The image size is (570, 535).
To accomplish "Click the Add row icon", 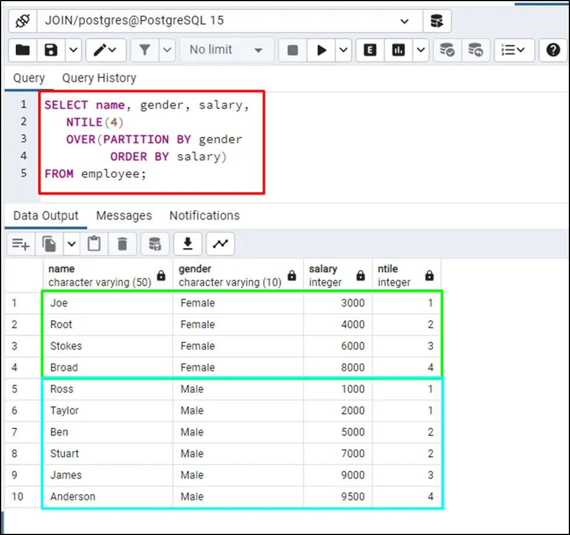I will [x=21, y=244].
